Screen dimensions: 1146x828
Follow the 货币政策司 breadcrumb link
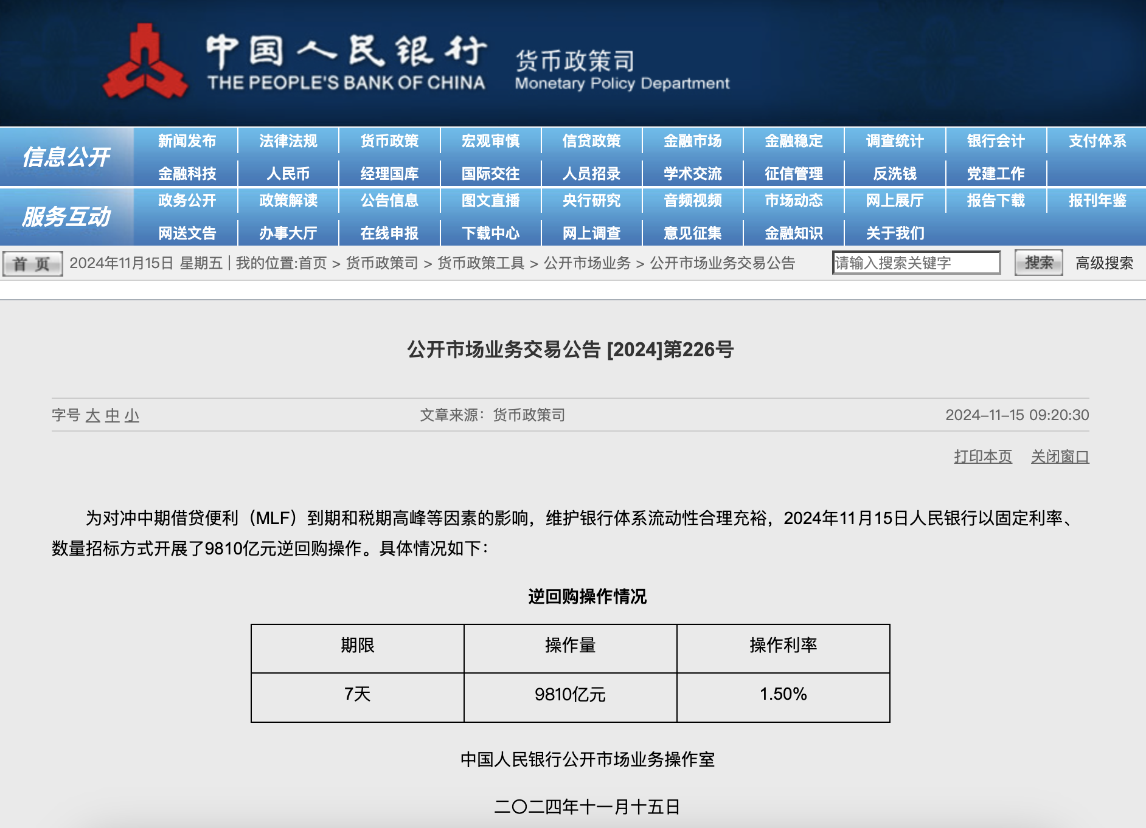[382, 263]
